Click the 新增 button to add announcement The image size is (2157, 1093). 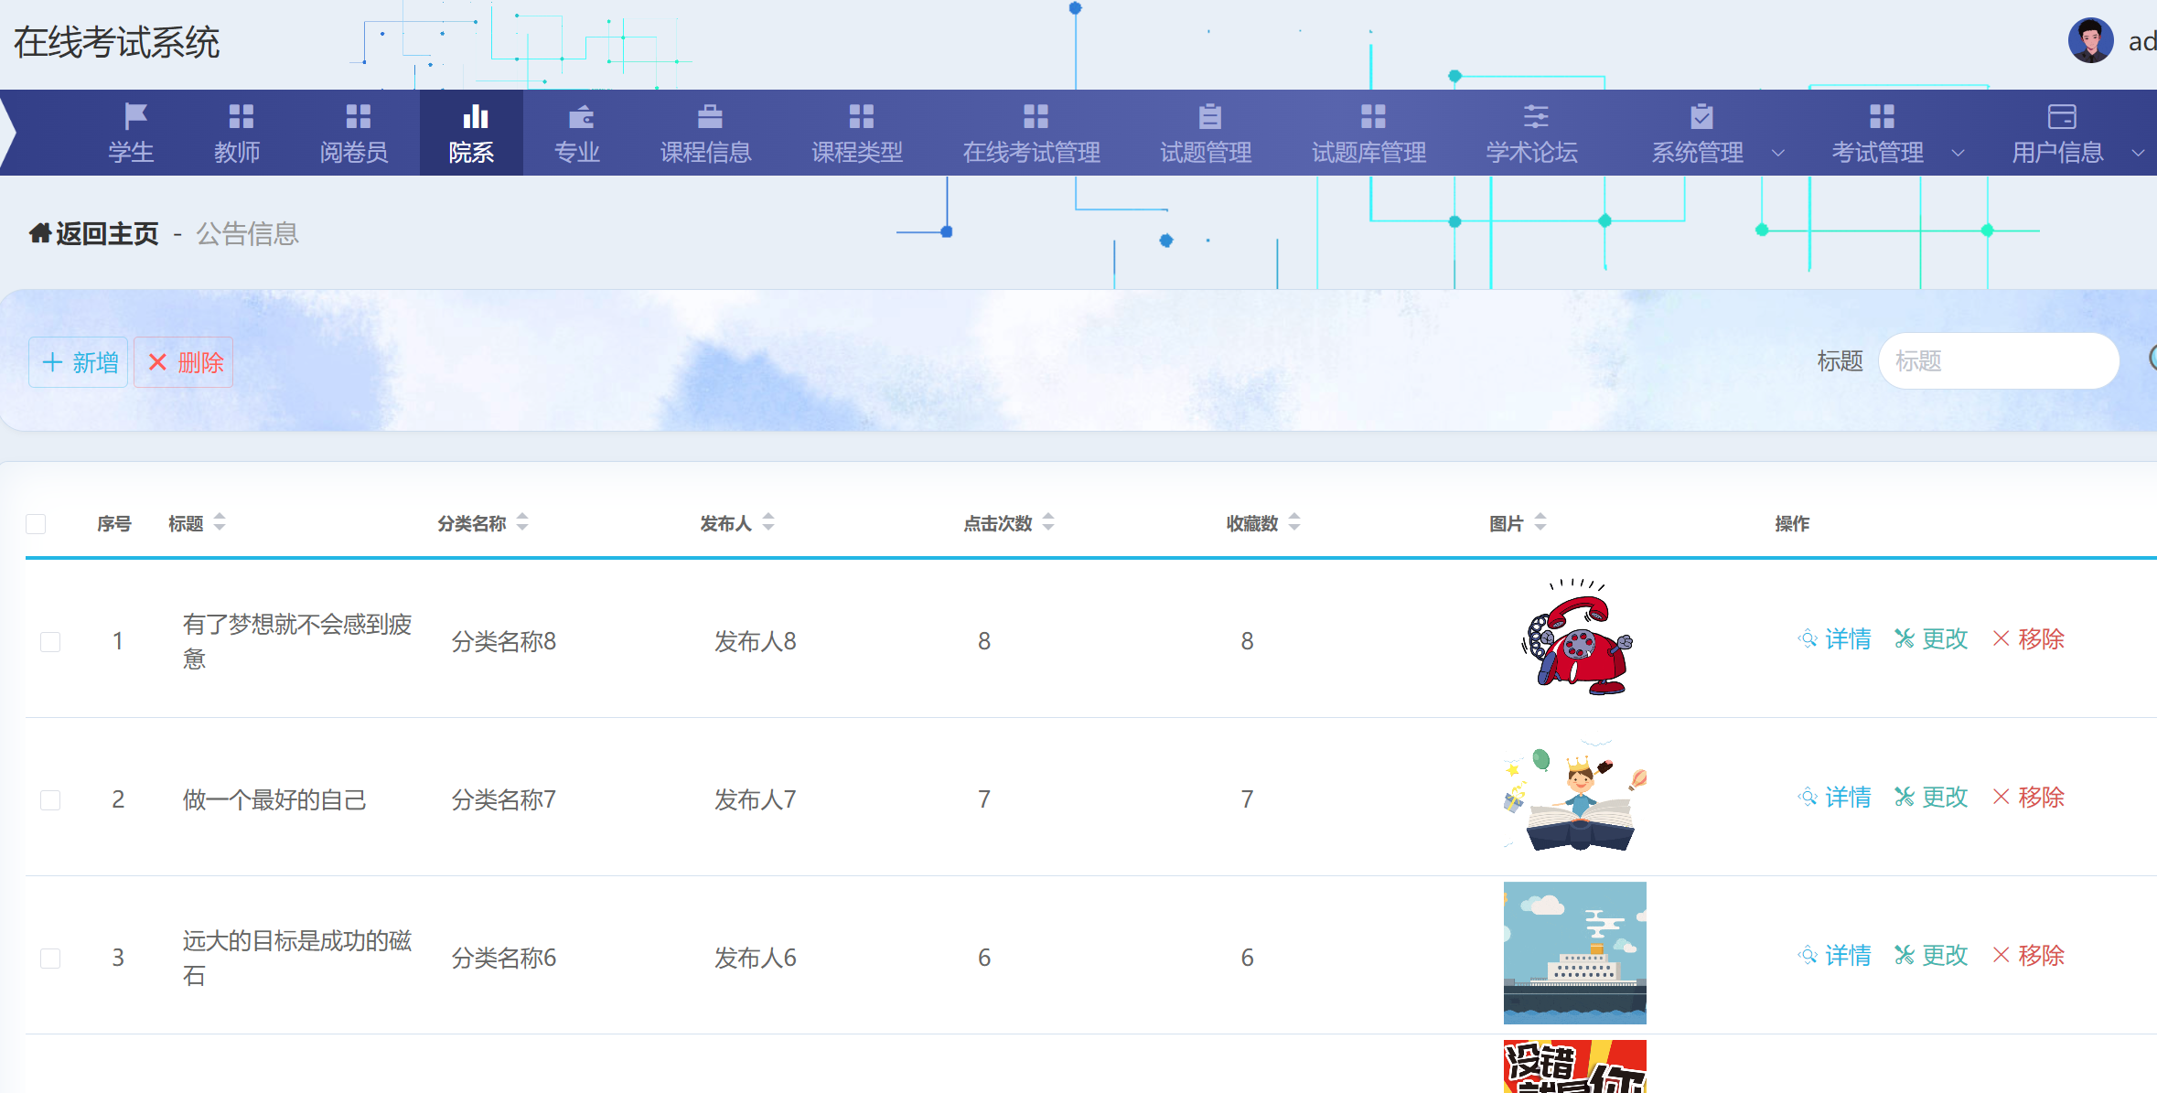tap(78, 361)
